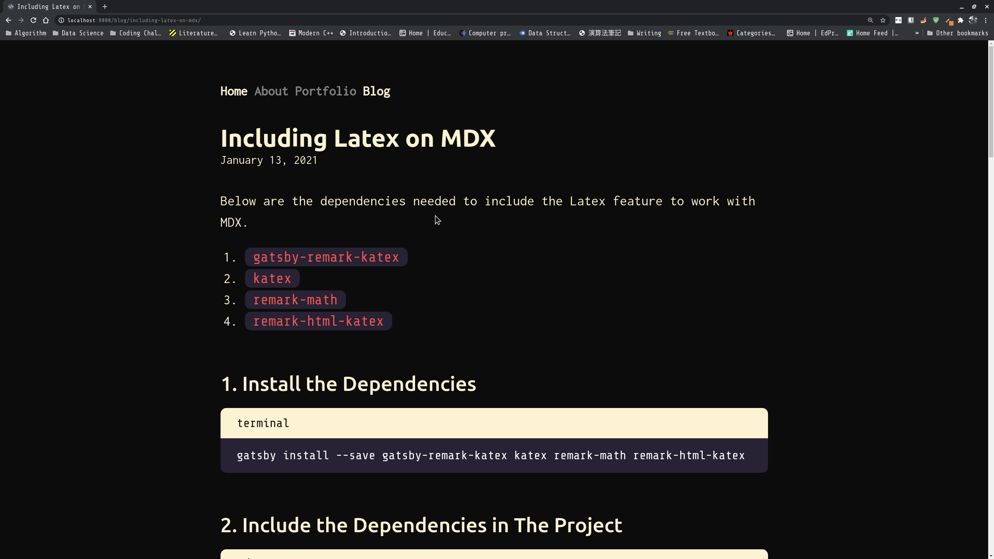
Task: Expand hidden bookmarks with the double chevron
Action: (917, 33)
